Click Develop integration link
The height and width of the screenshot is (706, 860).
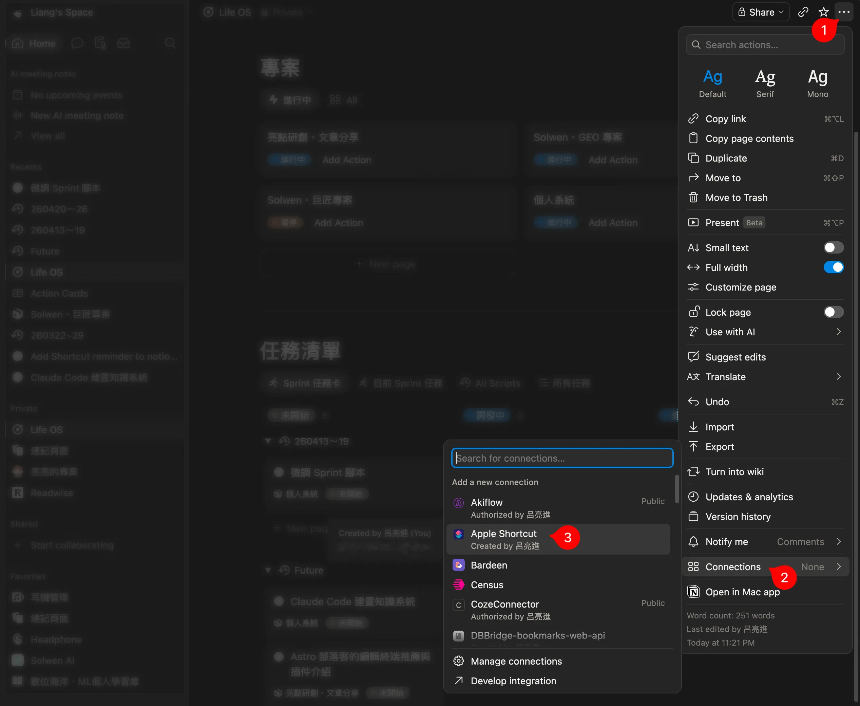[x=562, y=681]
